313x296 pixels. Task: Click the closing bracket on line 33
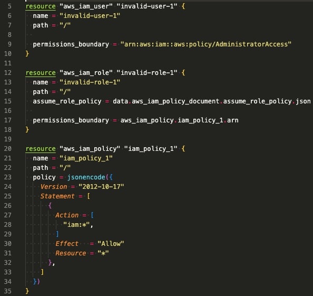click(42, 272)
